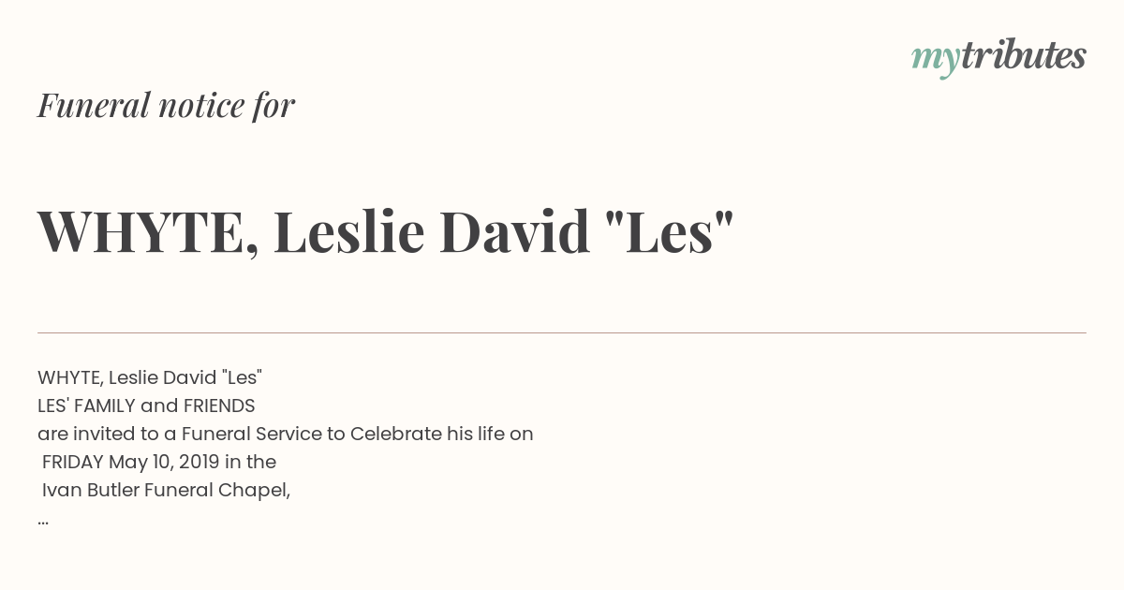The height and width of the screenshot is (590, 1124).
Task: Click the "LES' FAMILY and FRIENDS" line
Action: click(x=146, y=406)
